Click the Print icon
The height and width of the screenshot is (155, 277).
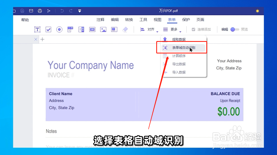click(x=40, y=11)
